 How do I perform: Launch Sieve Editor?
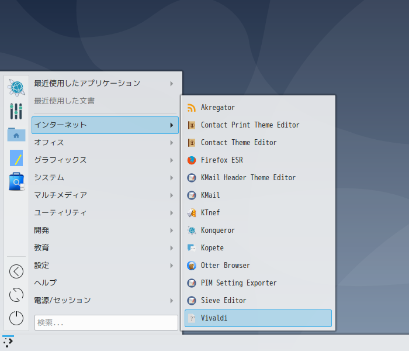point(258,301)
